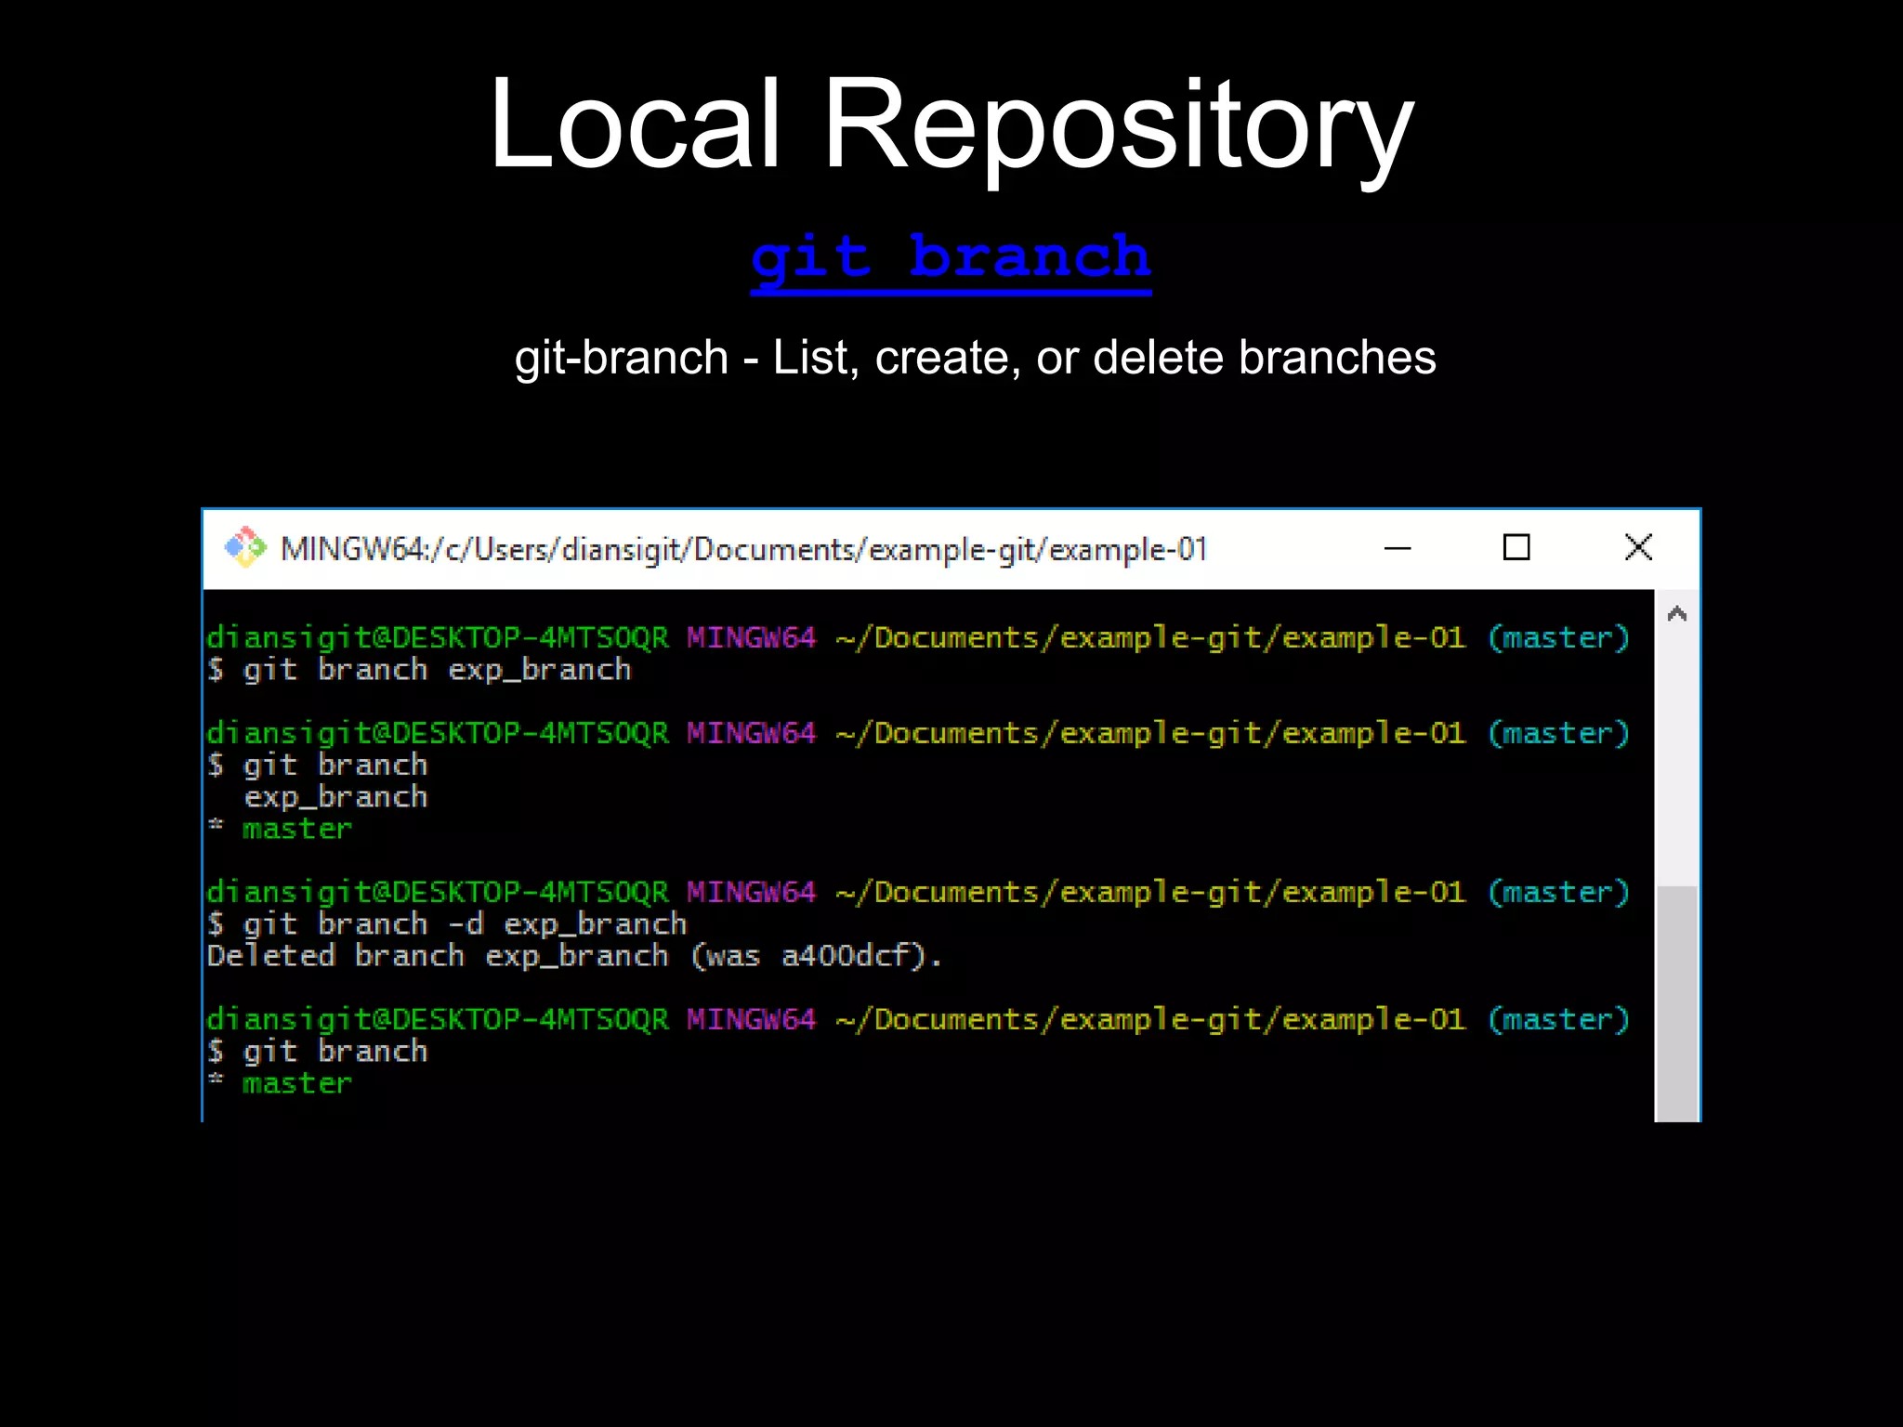Click the terminal scrollbar thumb
The width and height of the screenshot is (1903, 1427).
pyautogui.click(x=1677, y=1003)
